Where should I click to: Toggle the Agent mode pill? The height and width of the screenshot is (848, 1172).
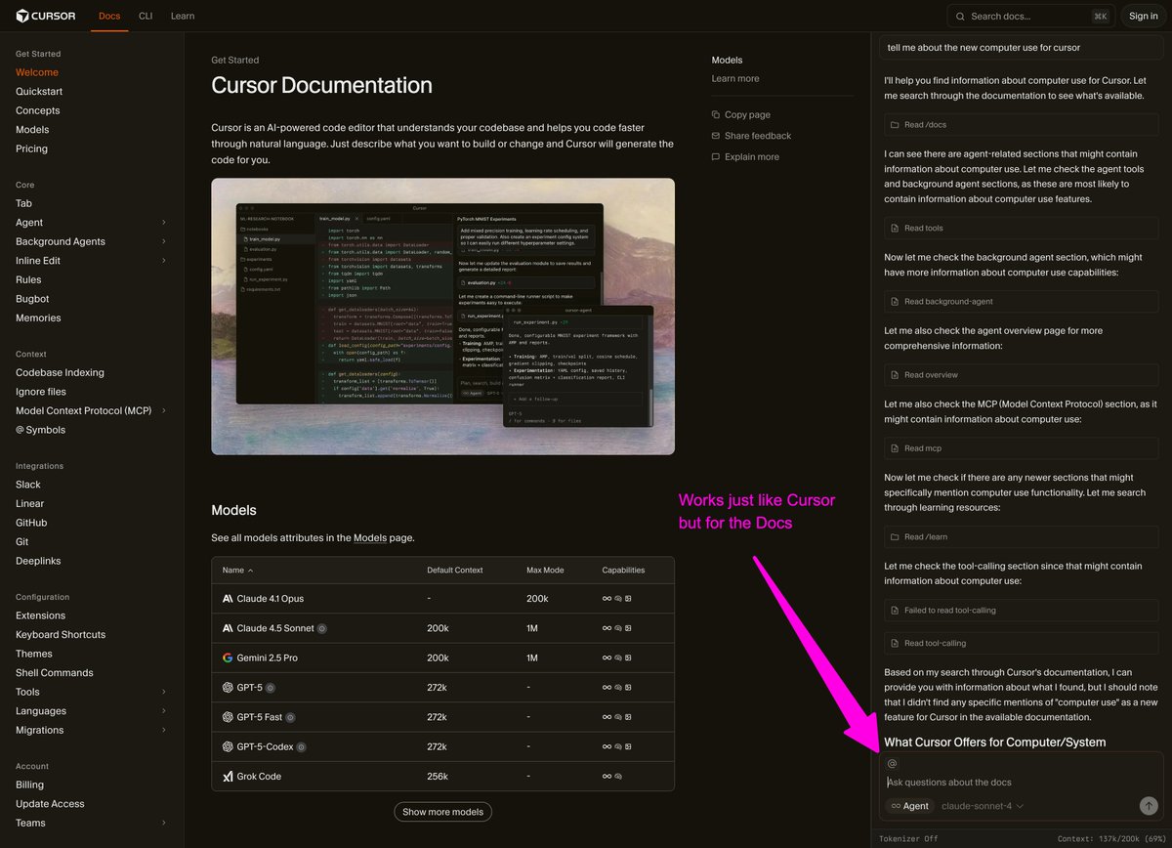click(908, 806)
